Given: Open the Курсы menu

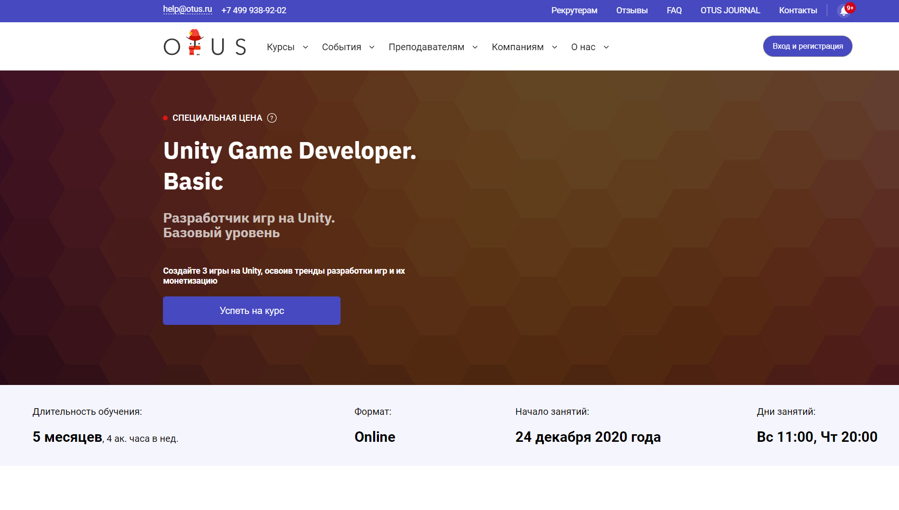Looking at the screenshot, I should [x=281, y=47].
